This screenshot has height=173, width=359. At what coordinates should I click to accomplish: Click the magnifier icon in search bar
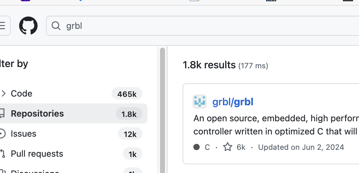click(56, 26)
